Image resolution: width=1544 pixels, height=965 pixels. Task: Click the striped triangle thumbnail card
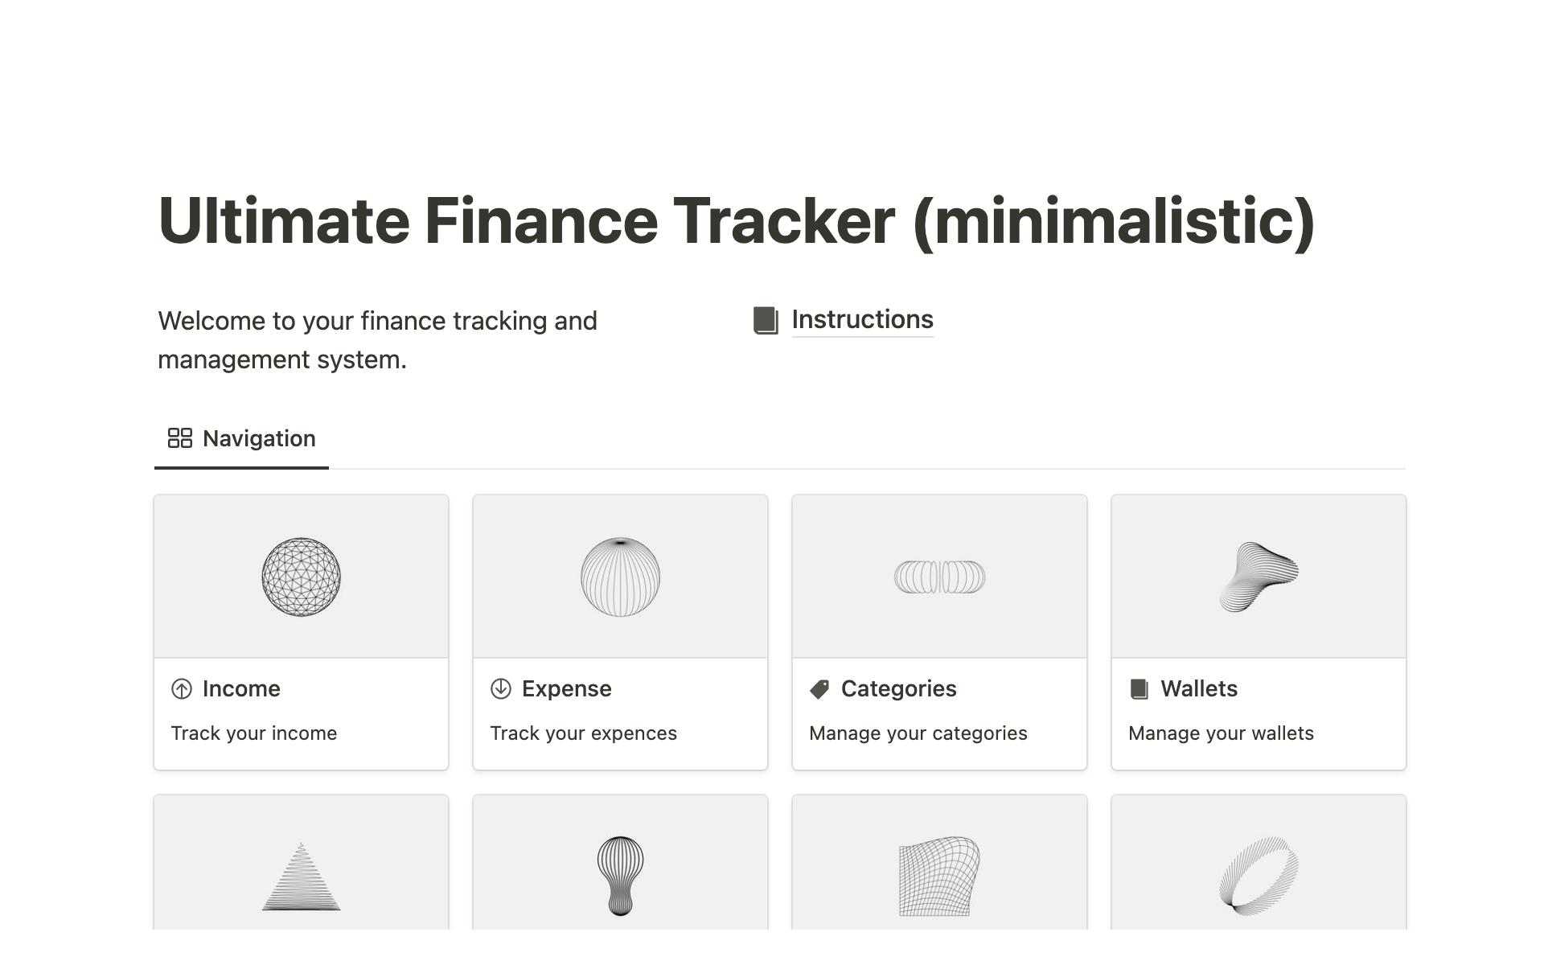(x=302, y=877)
